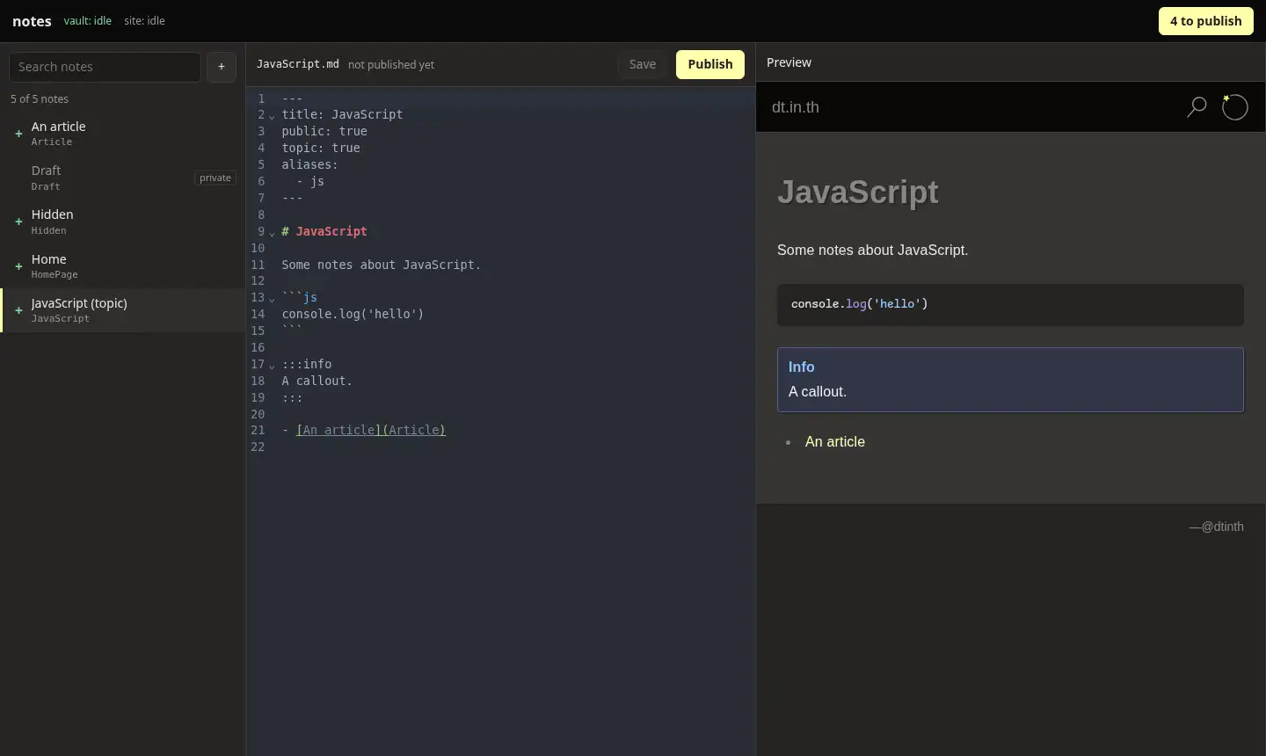Click the dt.in.th site title
Image resolution: width=1266 pixels, height=756 pixels.
point(795,107)
